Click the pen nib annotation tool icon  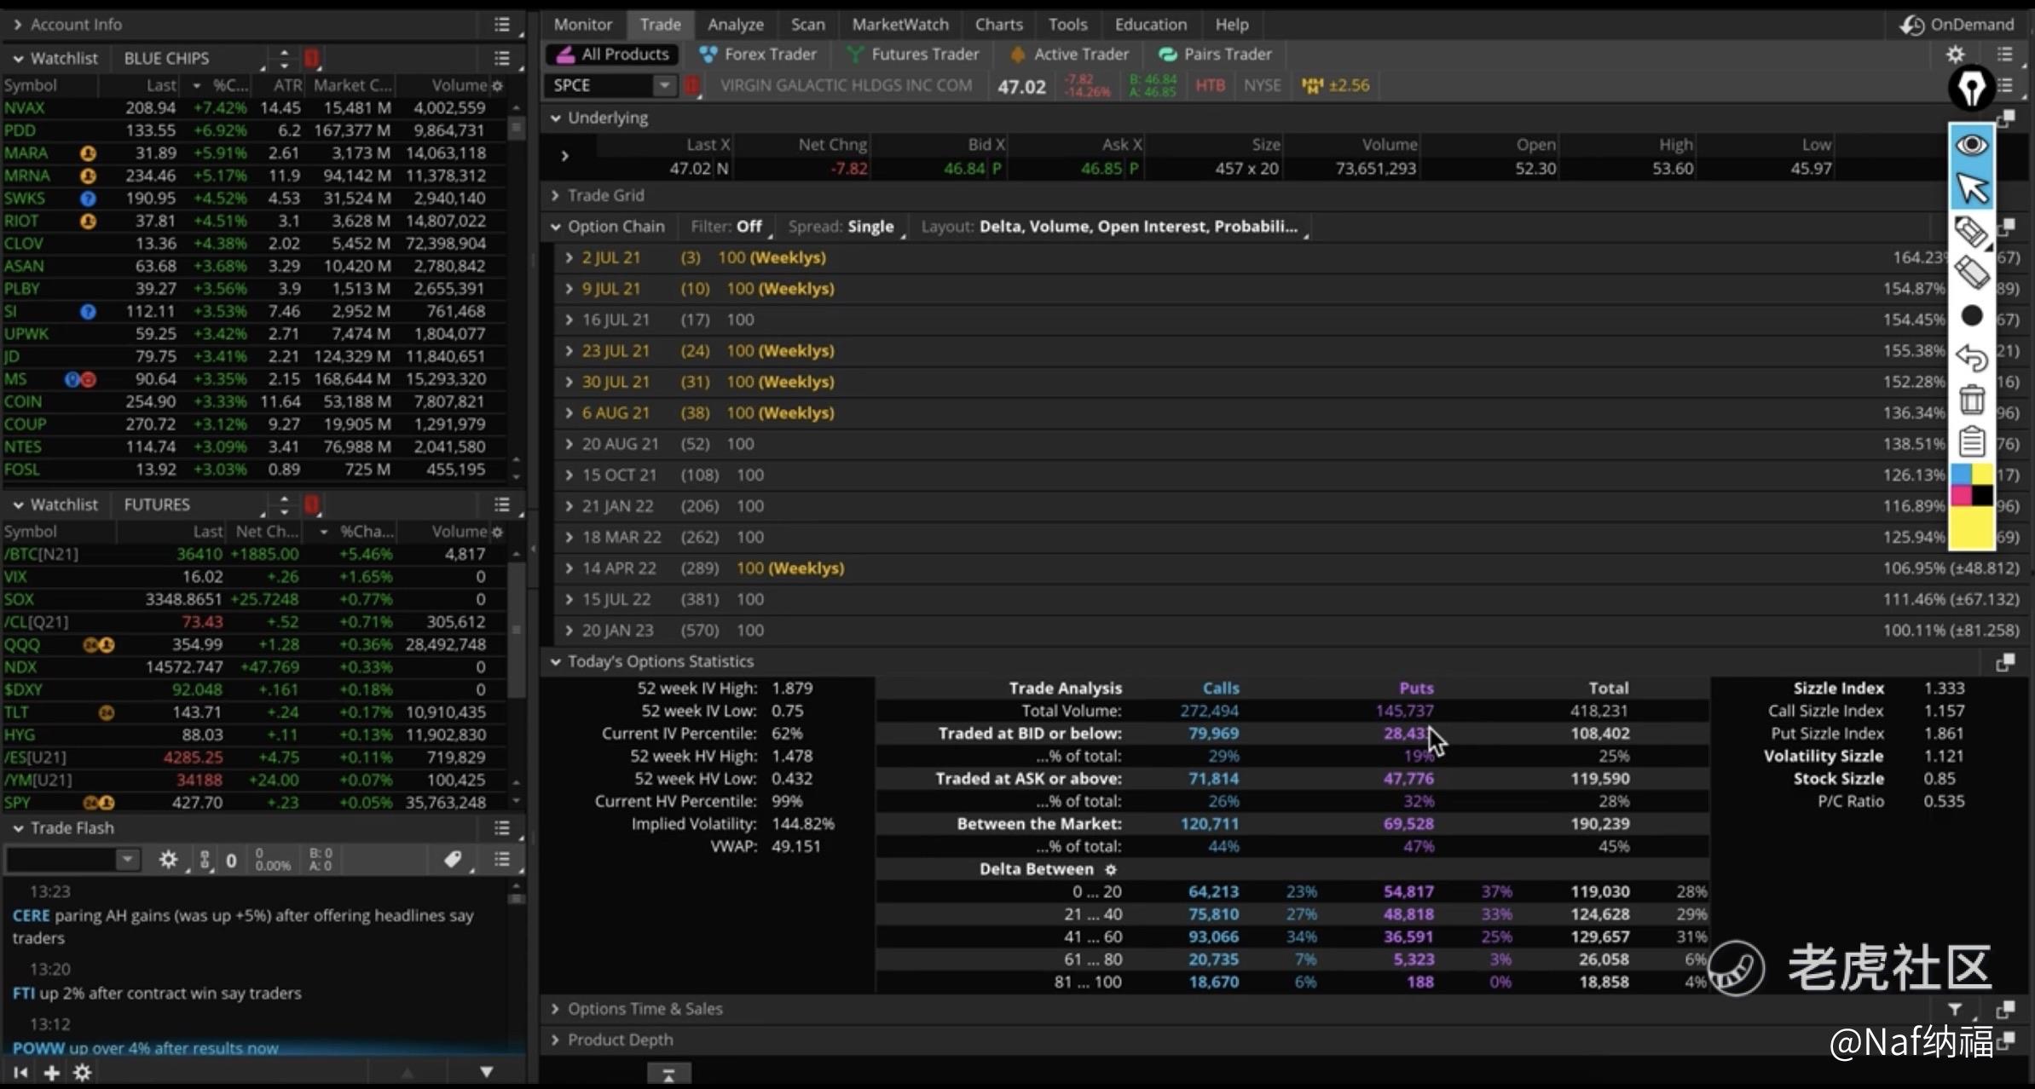(1971, 88)
